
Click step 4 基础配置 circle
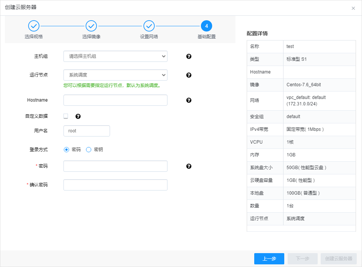(x=207, y=26)
